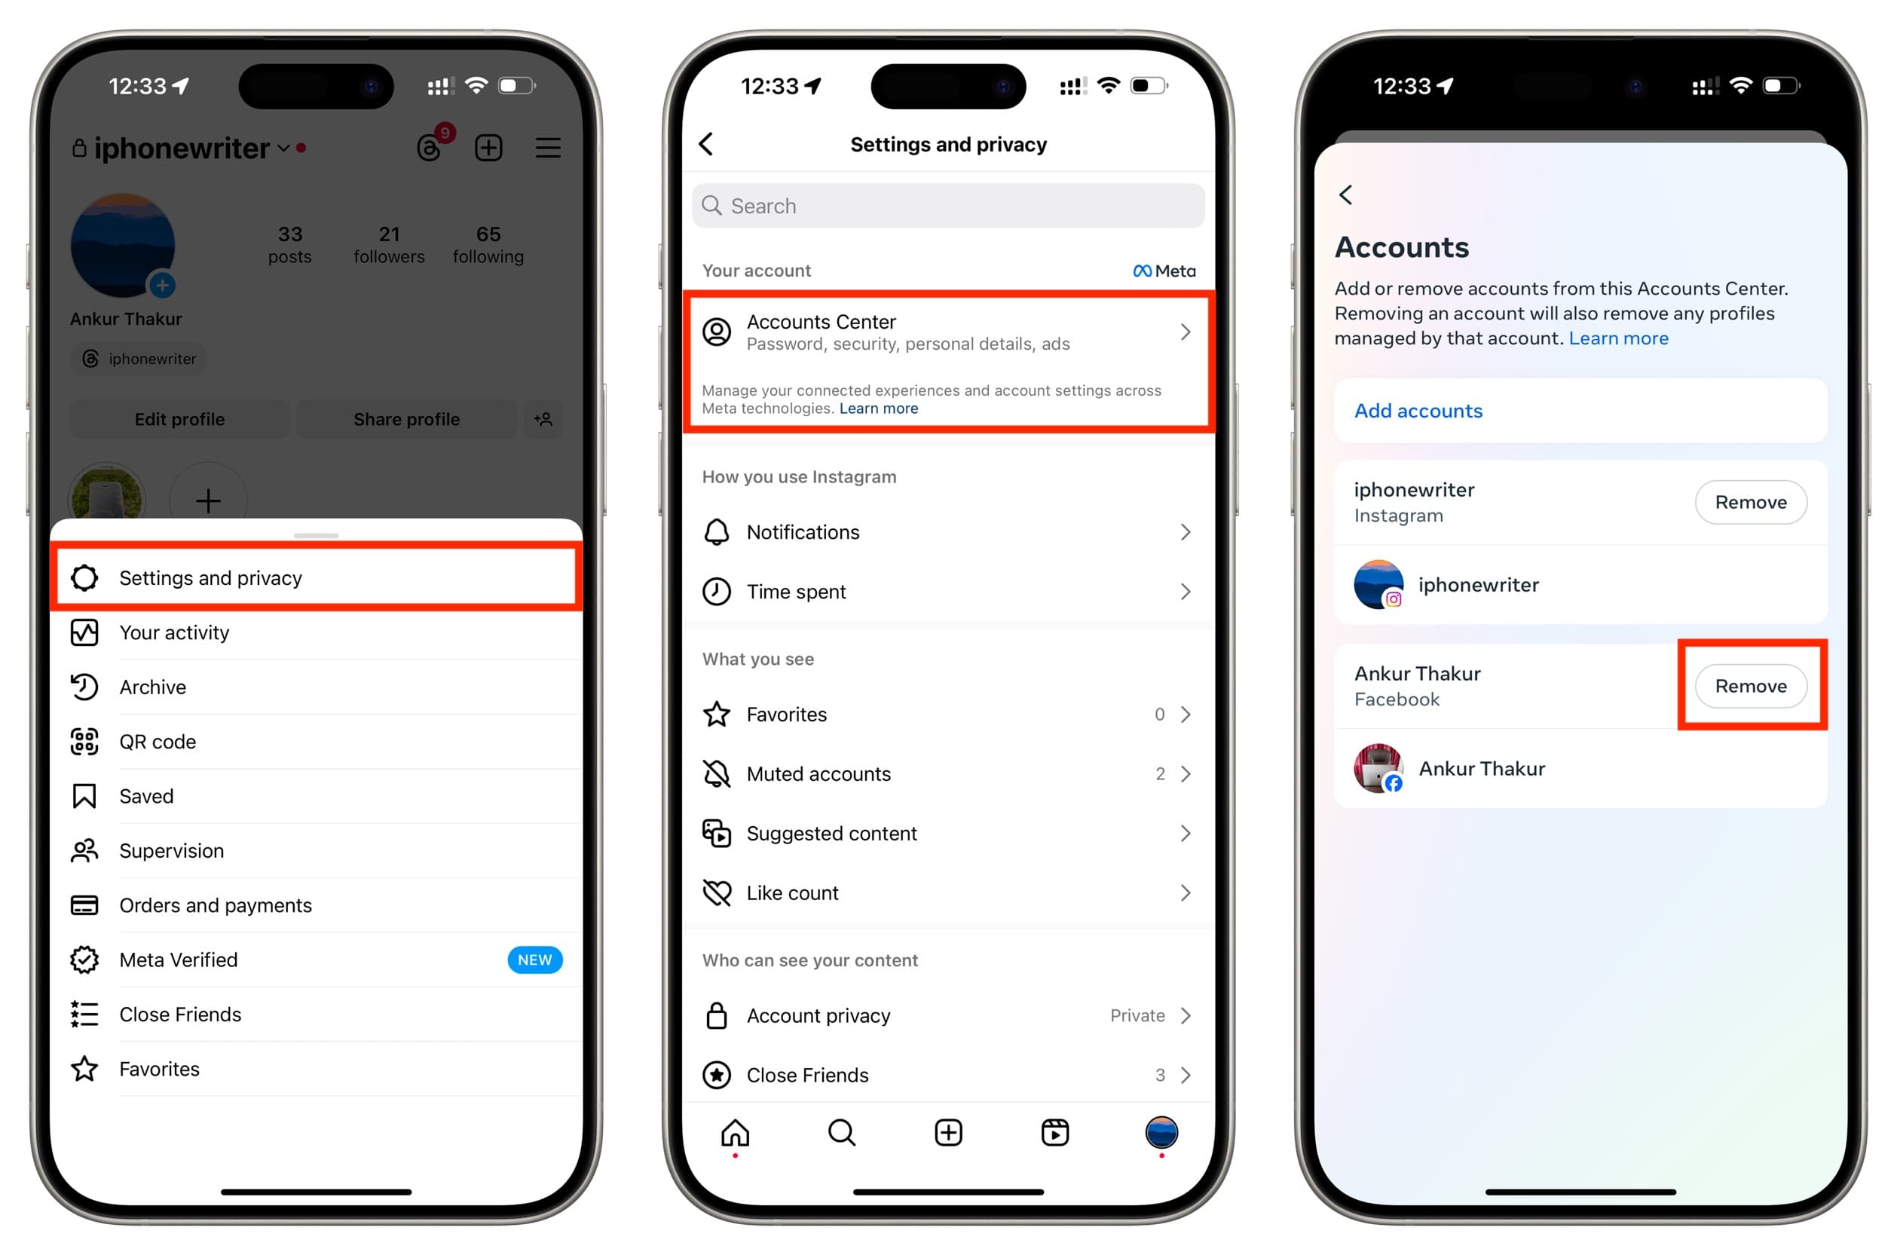The image size is (1897, 1255).
Task: Toggle Like count visibility setting
Action: (x=950, y=894)
